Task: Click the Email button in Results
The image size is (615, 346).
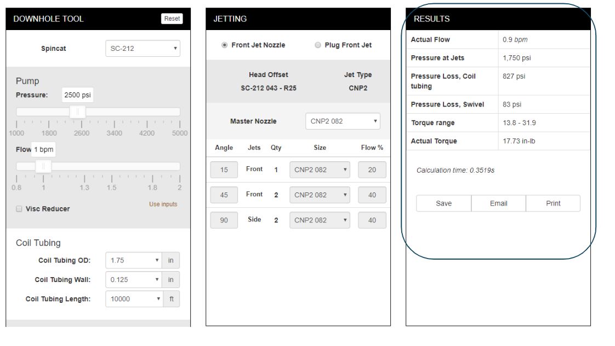Action: [x=498, y=203]
